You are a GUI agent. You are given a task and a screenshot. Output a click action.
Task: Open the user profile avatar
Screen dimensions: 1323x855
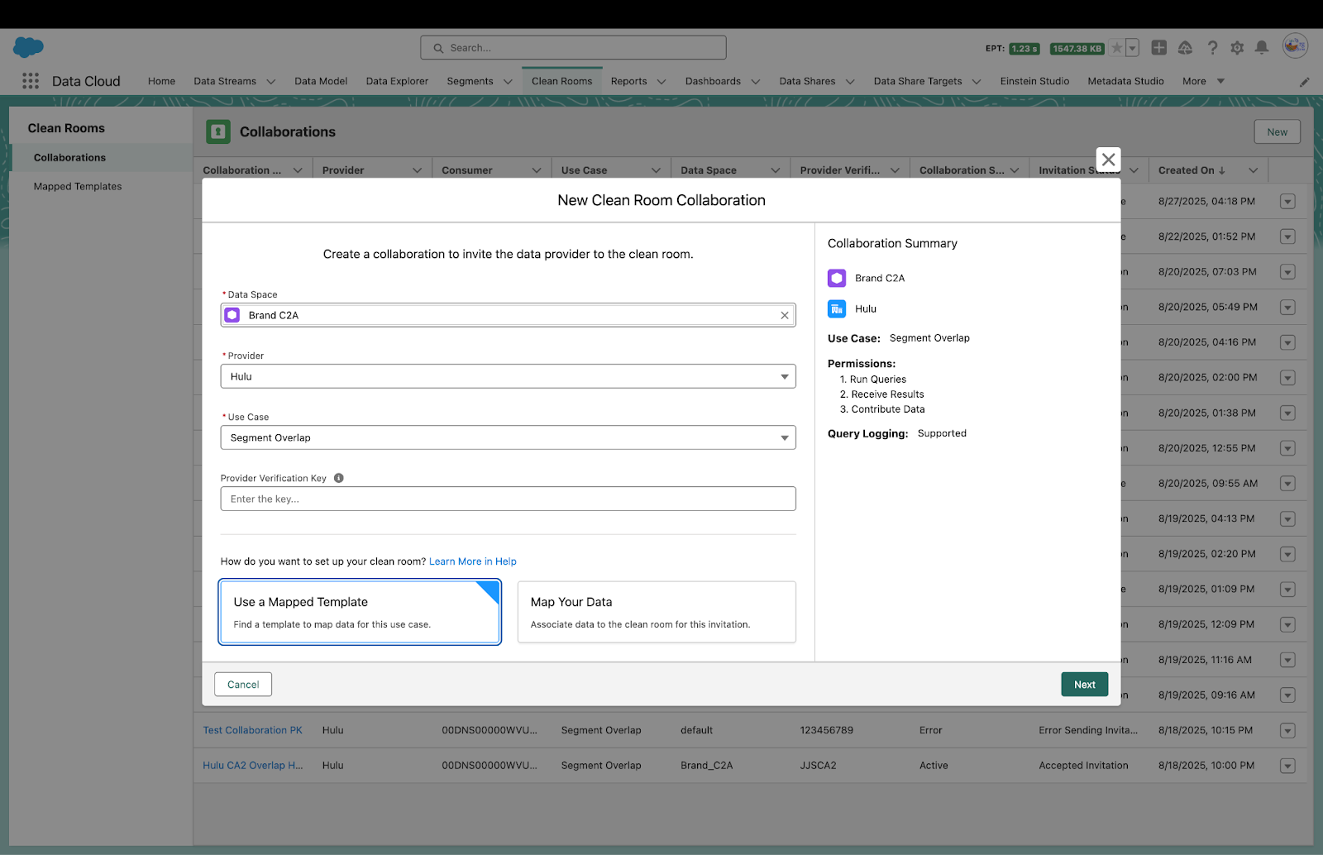(1295, 46)
